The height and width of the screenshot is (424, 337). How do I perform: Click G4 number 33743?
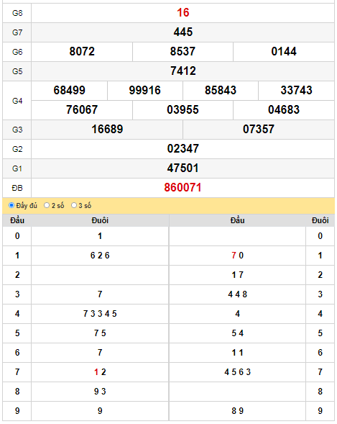296,90
